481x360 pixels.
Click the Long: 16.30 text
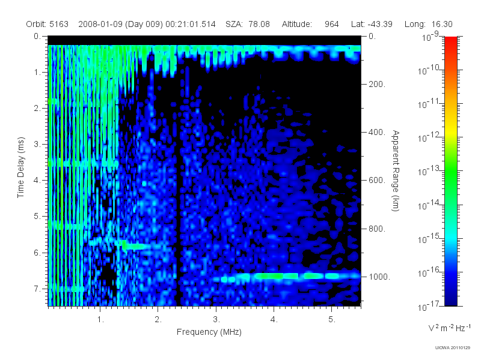tap(429, 24)
